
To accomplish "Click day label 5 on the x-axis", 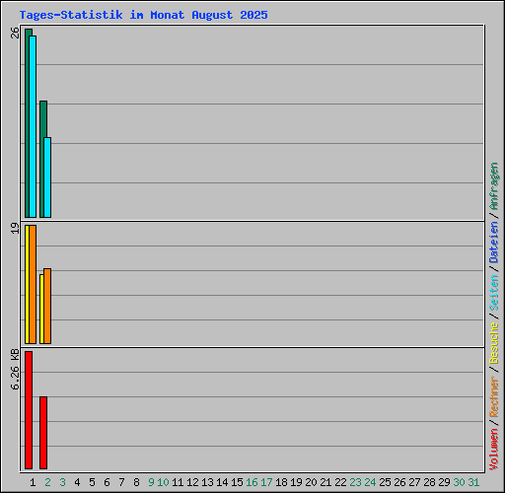I will (x=92, y=482).
